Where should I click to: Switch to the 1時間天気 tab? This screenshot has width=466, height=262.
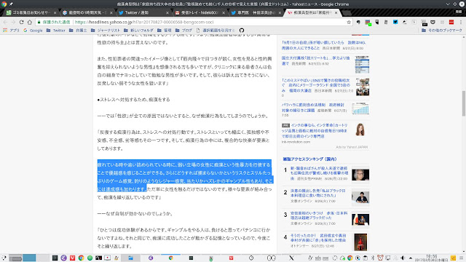click(87, 12)
